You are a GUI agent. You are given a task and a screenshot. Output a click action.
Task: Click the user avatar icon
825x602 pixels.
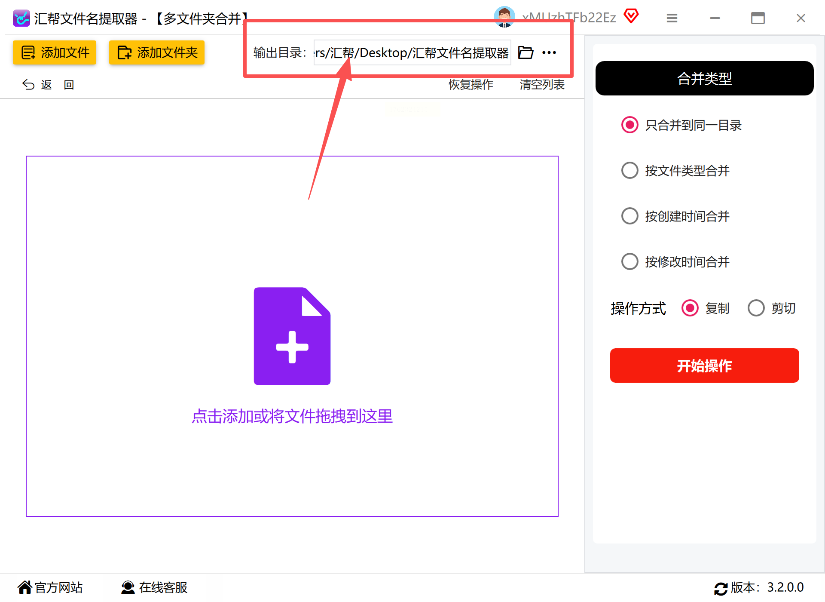504,18
